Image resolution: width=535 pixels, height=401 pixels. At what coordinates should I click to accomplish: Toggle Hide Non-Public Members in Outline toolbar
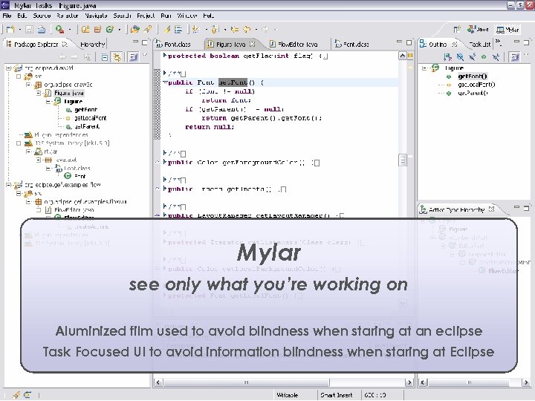point(484,57)
